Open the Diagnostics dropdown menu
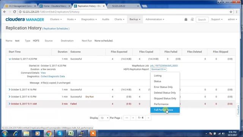243x137 pixels. click(x=89, y=19)
